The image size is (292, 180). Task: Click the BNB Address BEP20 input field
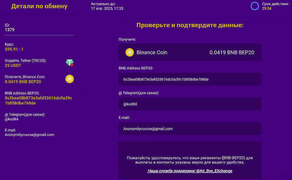pyautogui.click(x=190, y=79)
